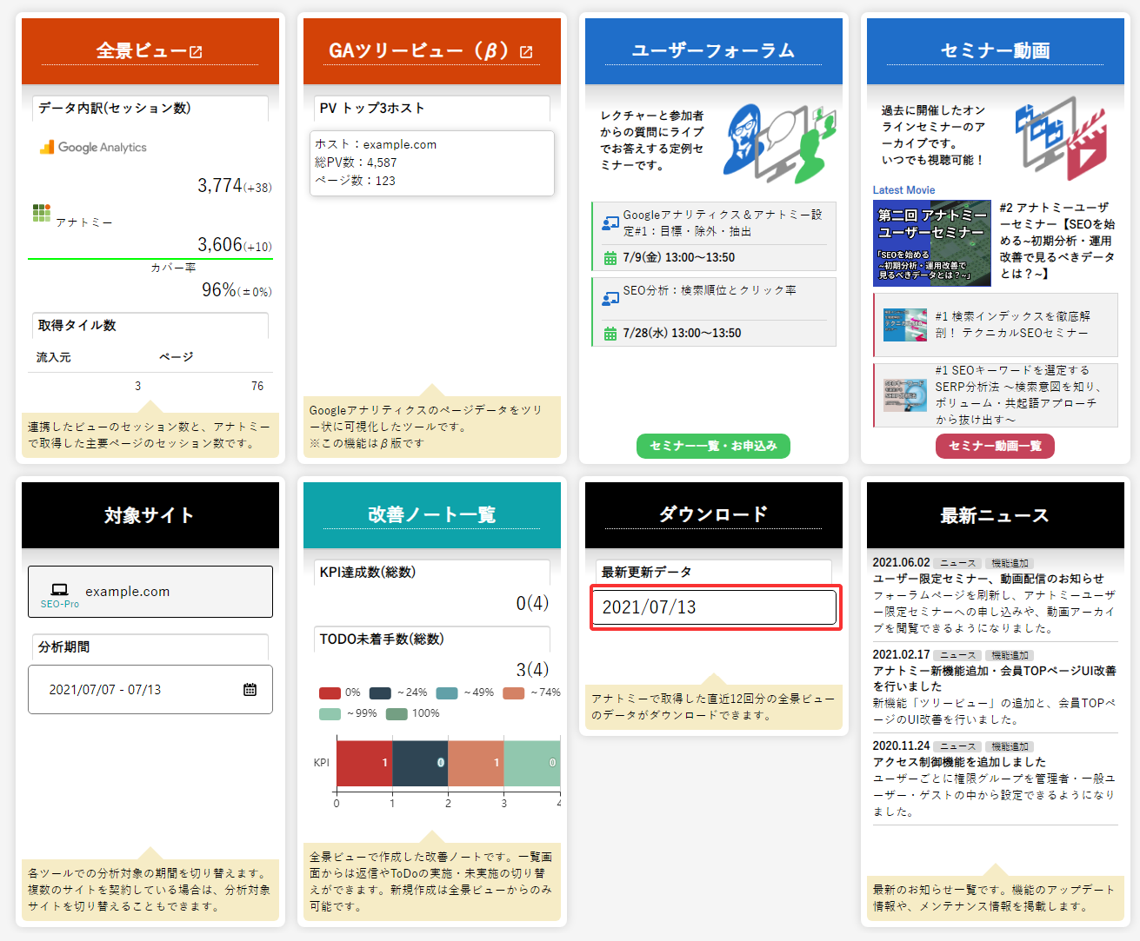Click the Google Analytics logo
Image resolution: width=1140 pixels, height=941 pixels.
pos(93,147)
